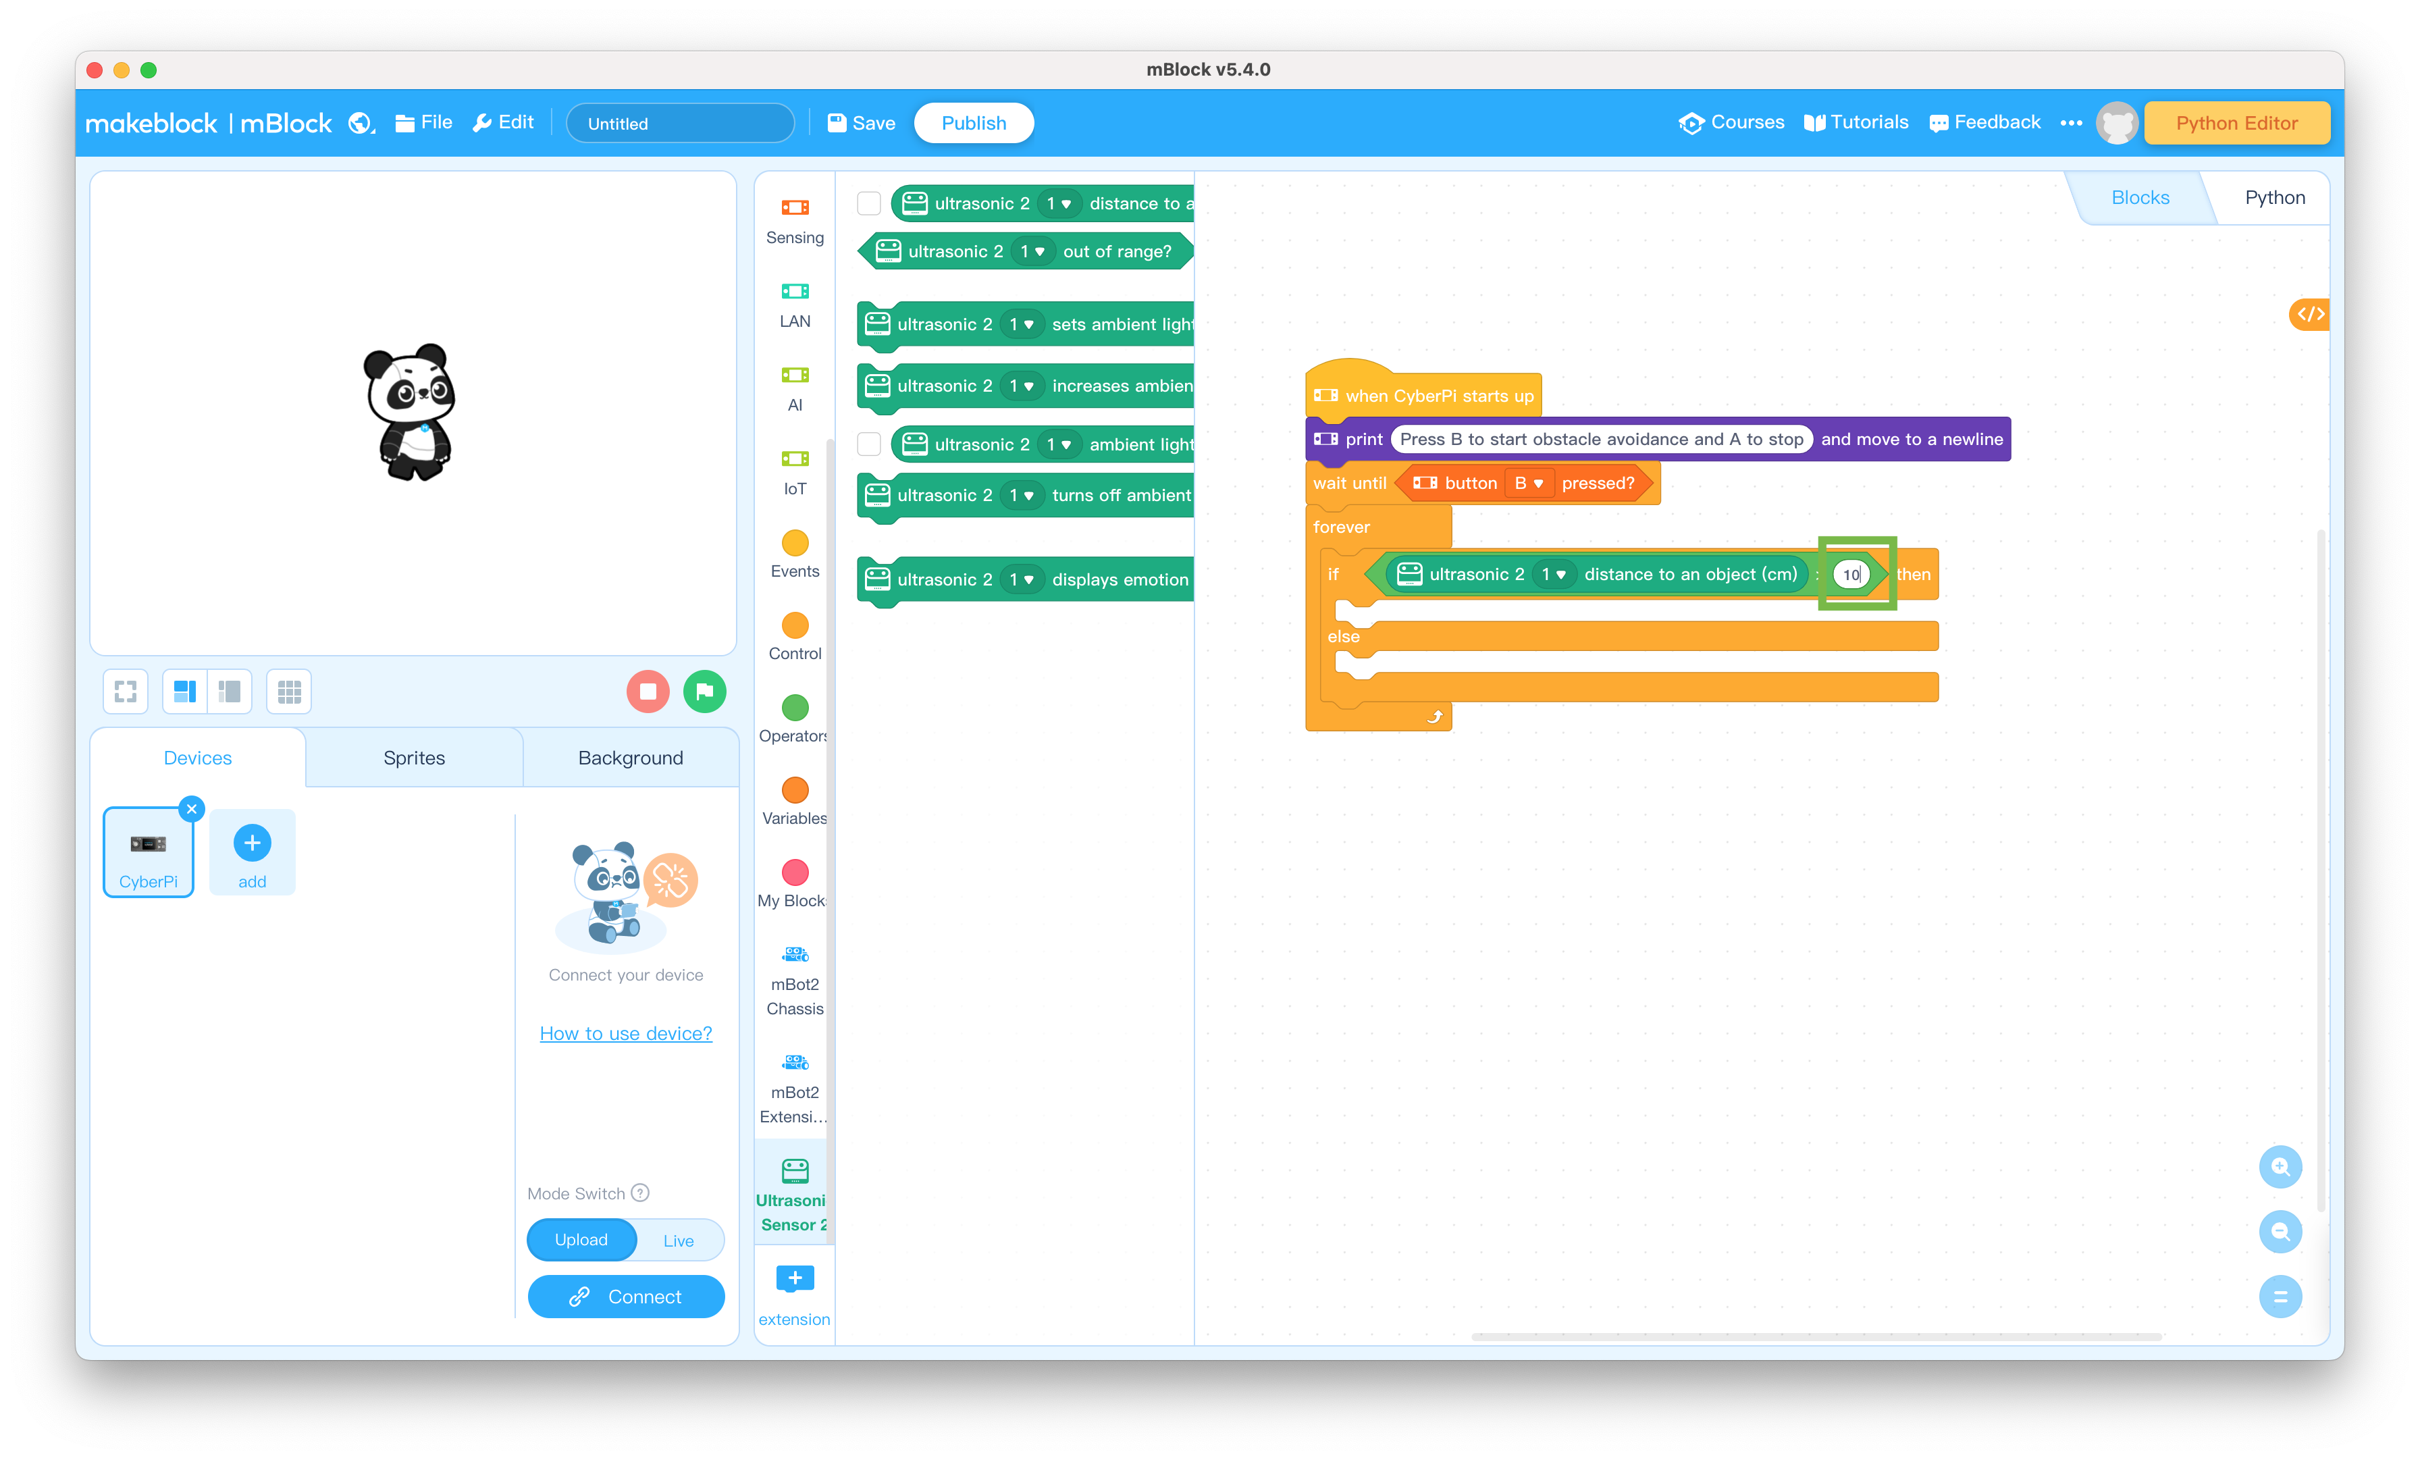
Task: Zoom out the block workspace
Action: [2280, 1232]
